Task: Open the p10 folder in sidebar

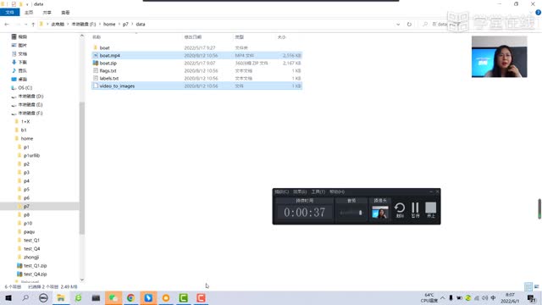Action: [28, 223]
